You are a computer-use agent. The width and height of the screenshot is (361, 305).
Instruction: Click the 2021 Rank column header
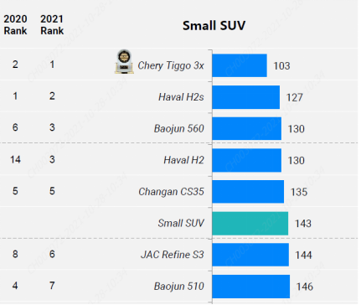tap(52, 25)
